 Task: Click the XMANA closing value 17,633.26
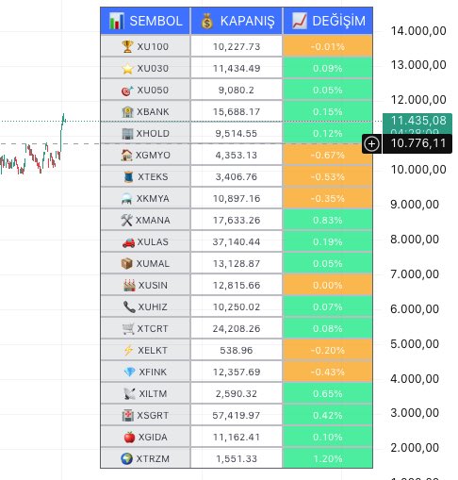point(237,221)
